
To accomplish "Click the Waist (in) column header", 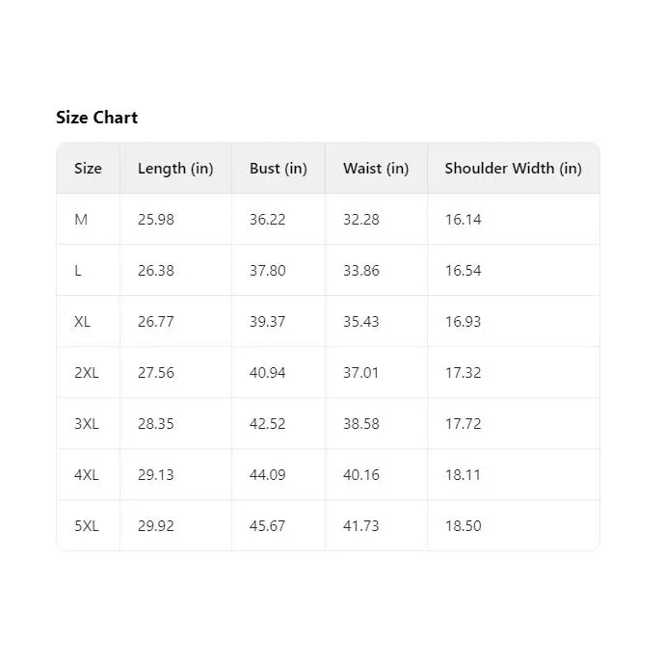I will (x=376, y=169).
